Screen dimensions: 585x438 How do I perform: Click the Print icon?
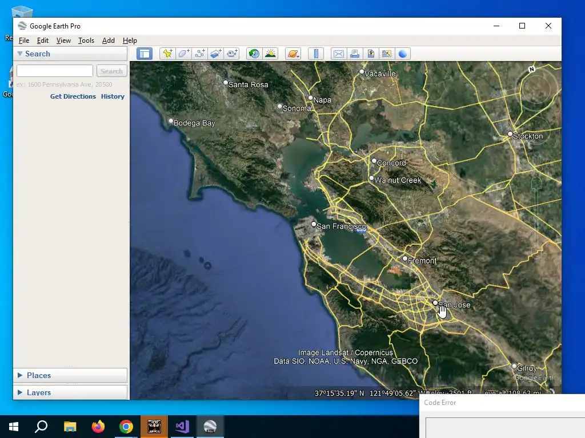[x=354, y=54]
